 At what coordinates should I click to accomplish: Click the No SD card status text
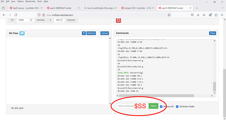point(17,108)
